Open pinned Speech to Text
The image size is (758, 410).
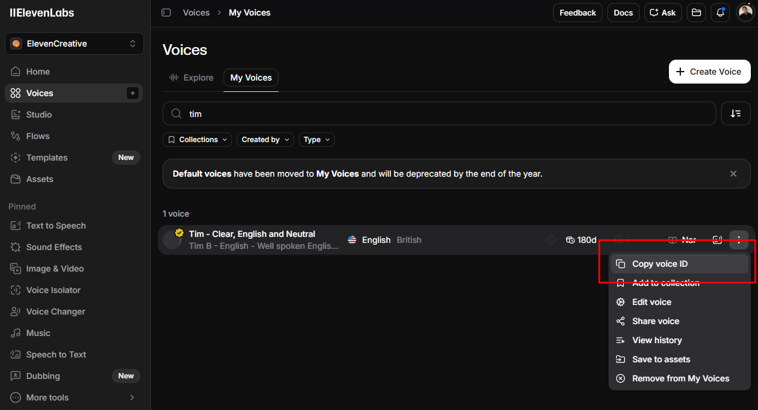click(x=74, y=354)
